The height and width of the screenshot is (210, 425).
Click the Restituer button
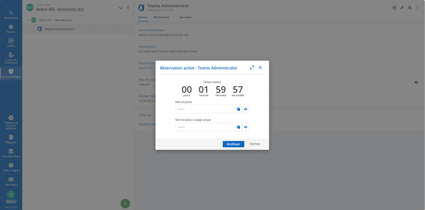[233, 144]
